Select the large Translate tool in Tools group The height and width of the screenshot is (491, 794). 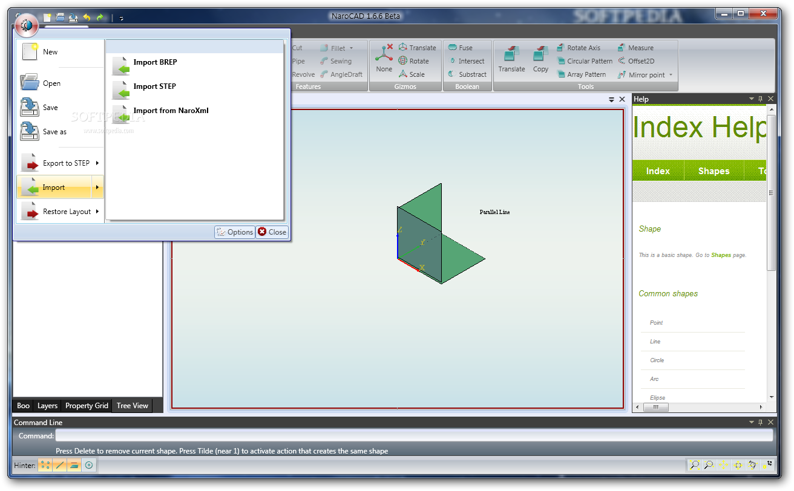(x=512, y=58)
